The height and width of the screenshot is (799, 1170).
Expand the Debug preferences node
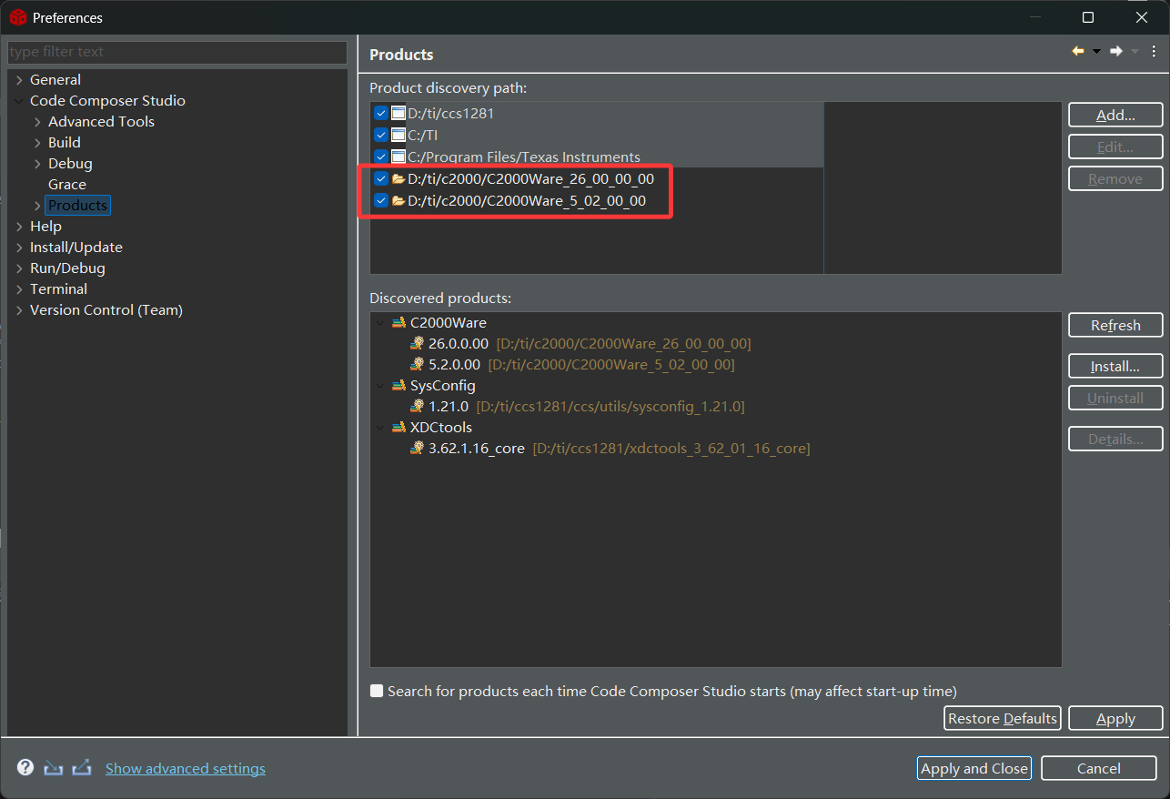[37, 164]
